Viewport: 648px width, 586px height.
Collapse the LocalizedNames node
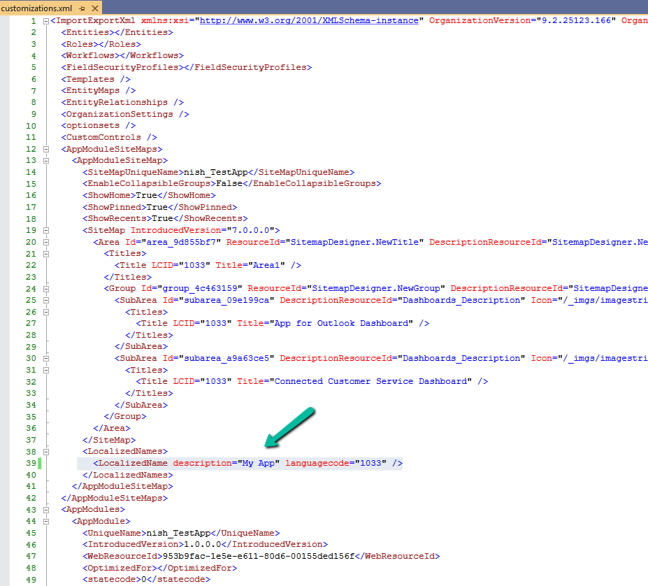point(46,451)
